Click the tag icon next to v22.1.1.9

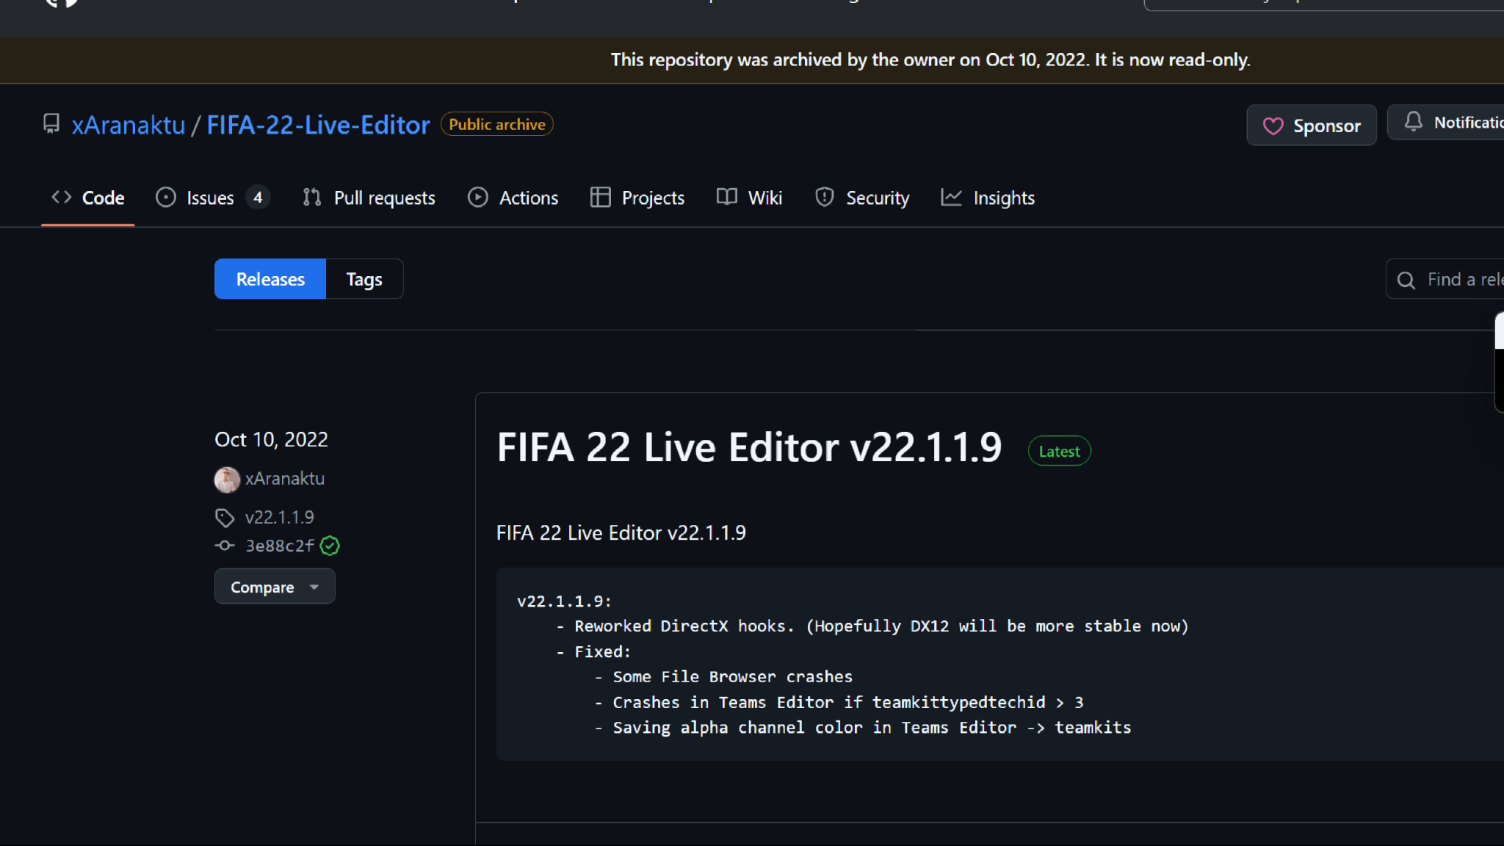[225, 518]
